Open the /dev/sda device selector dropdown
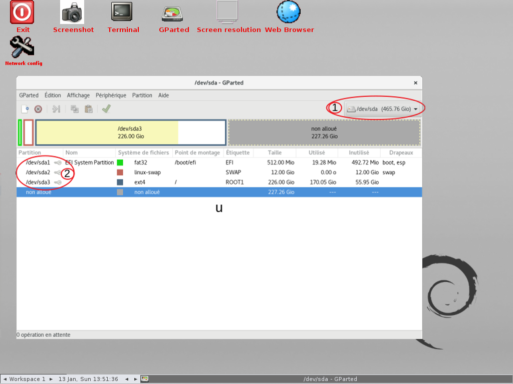The height and width of the screenshot is (384, 513). (x=382, y=109)
